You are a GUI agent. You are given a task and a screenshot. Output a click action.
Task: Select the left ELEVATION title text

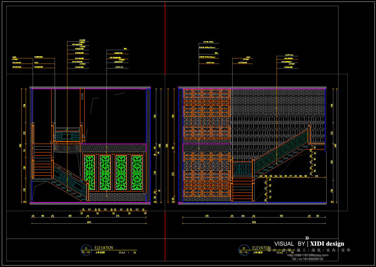103,248
